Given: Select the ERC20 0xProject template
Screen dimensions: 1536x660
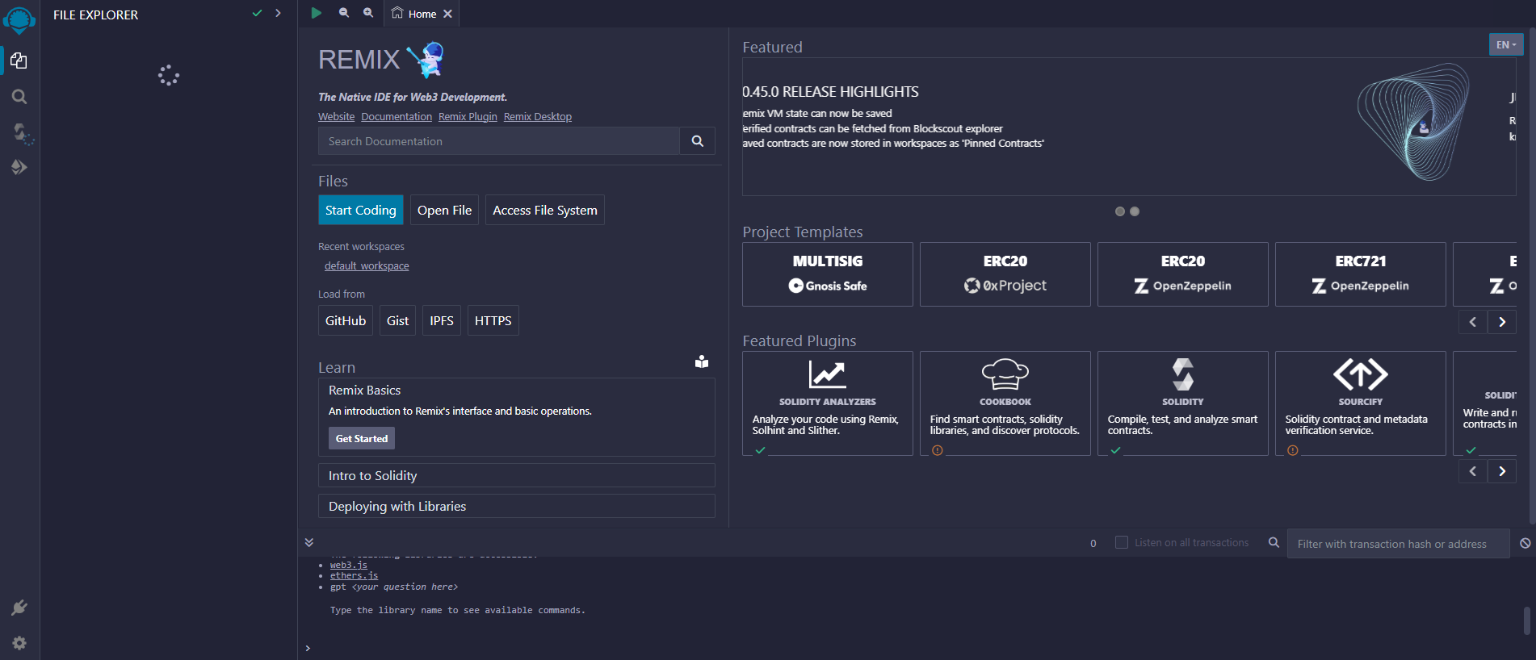Looking at the screenshot, I should (x=1005, y=274).
